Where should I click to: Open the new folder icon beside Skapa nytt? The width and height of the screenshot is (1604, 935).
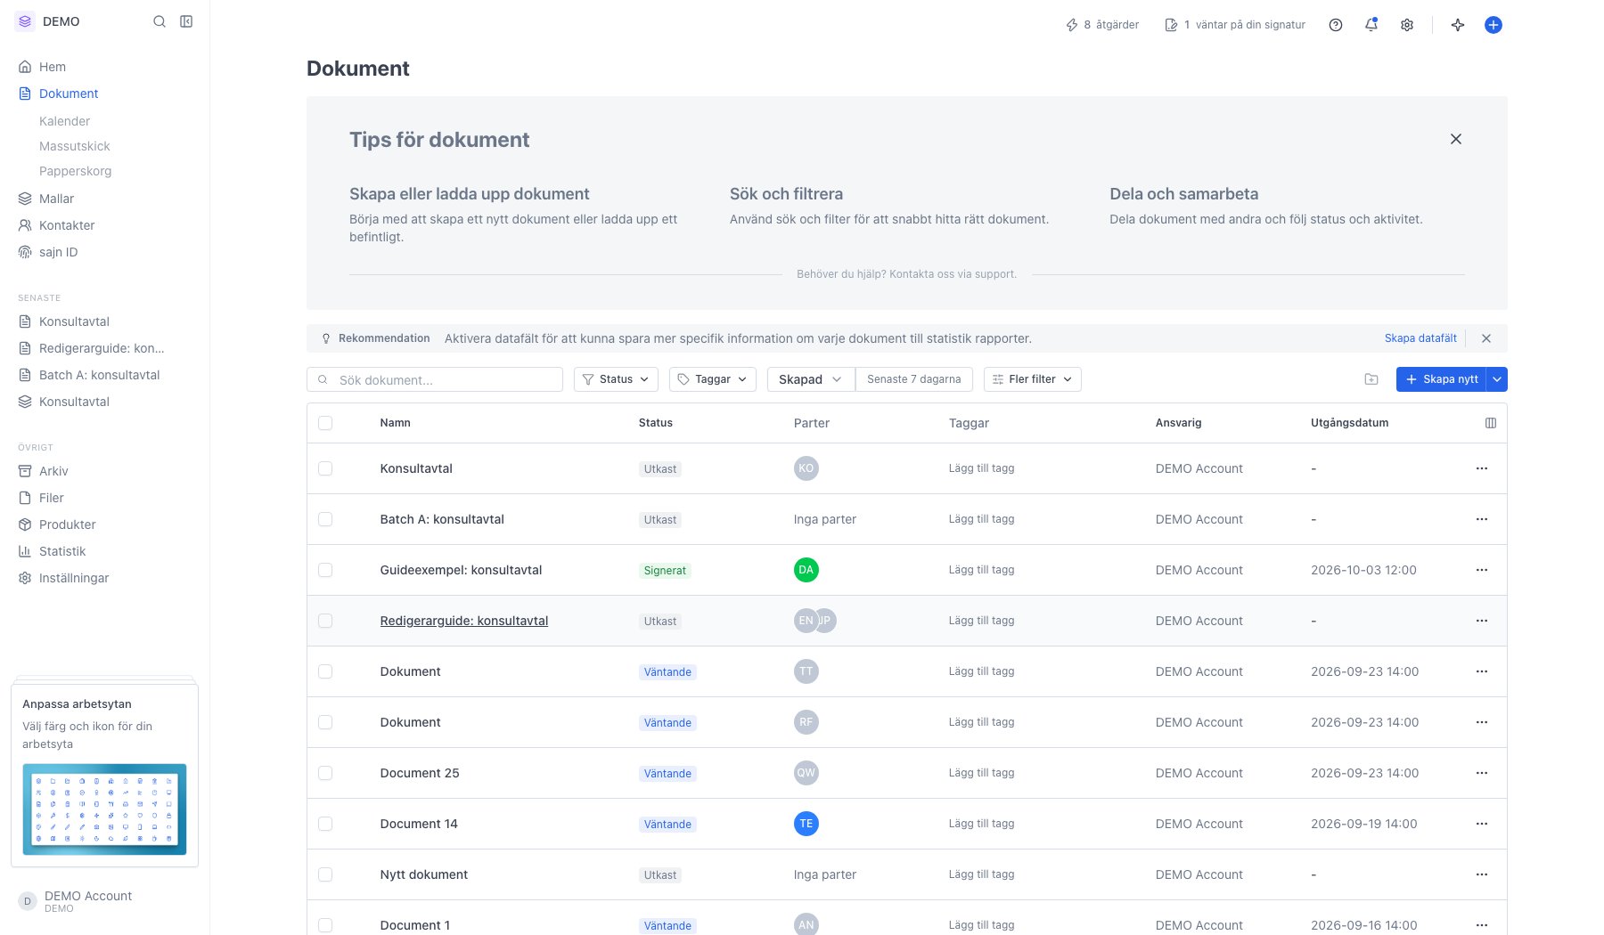click(1371, 379)
